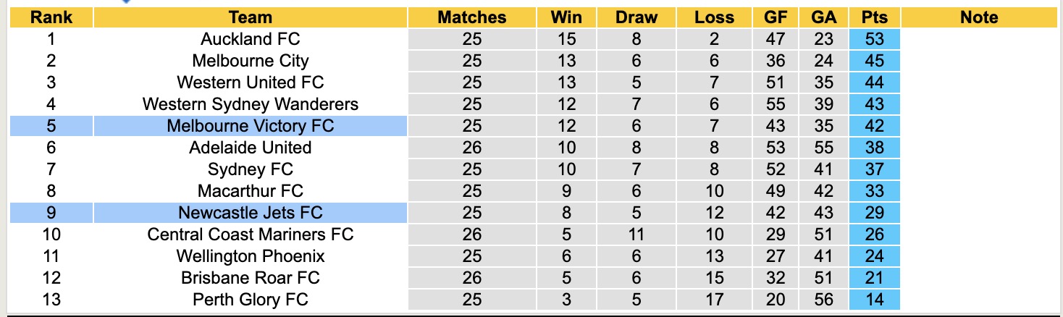Image resolution: width=1063 pixels, height=317 pixels.
Task: Click Perth Glory's 14 points cell
Action: click(x=875, y=300)
